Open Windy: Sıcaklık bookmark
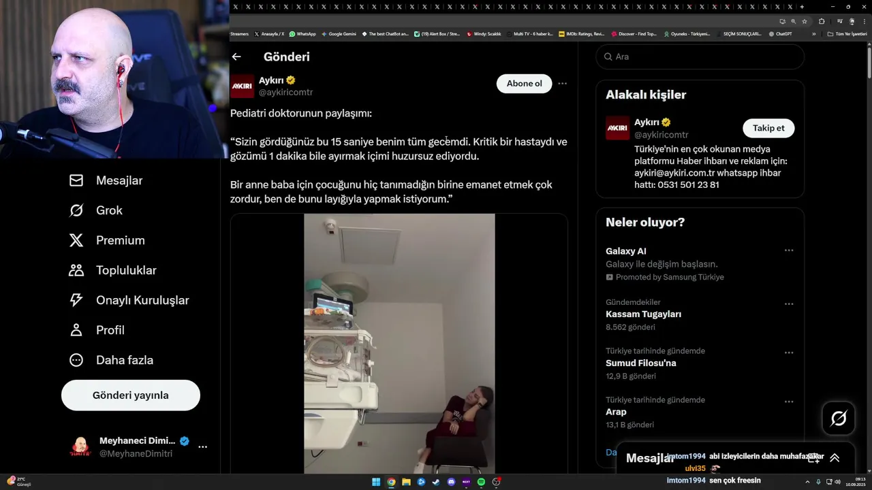 click(x=484, y=34)
